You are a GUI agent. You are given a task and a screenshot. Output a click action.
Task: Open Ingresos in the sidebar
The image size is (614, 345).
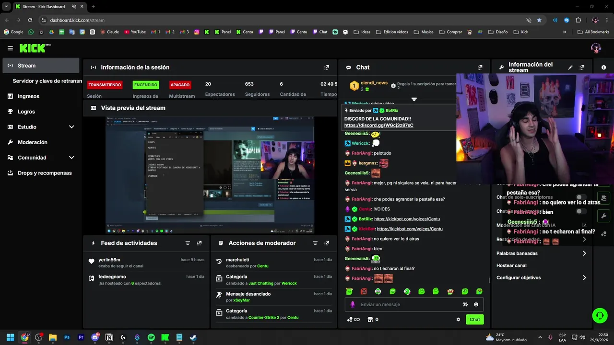41,96
